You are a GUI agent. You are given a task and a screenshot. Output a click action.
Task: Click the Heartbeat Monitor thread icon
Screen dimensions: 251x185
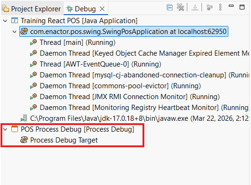tap(33, 108)
